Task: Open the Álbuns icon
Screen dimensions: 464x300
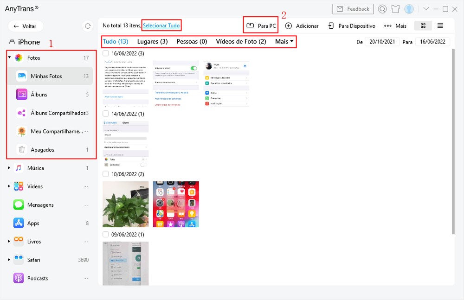Action: (22, 95)
